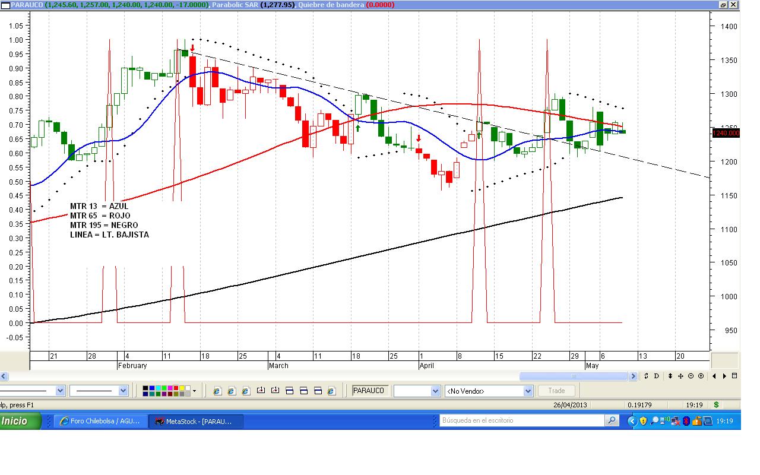Select the black color swatch
Viewport: 760px width, 475px height.
[145, 388]
